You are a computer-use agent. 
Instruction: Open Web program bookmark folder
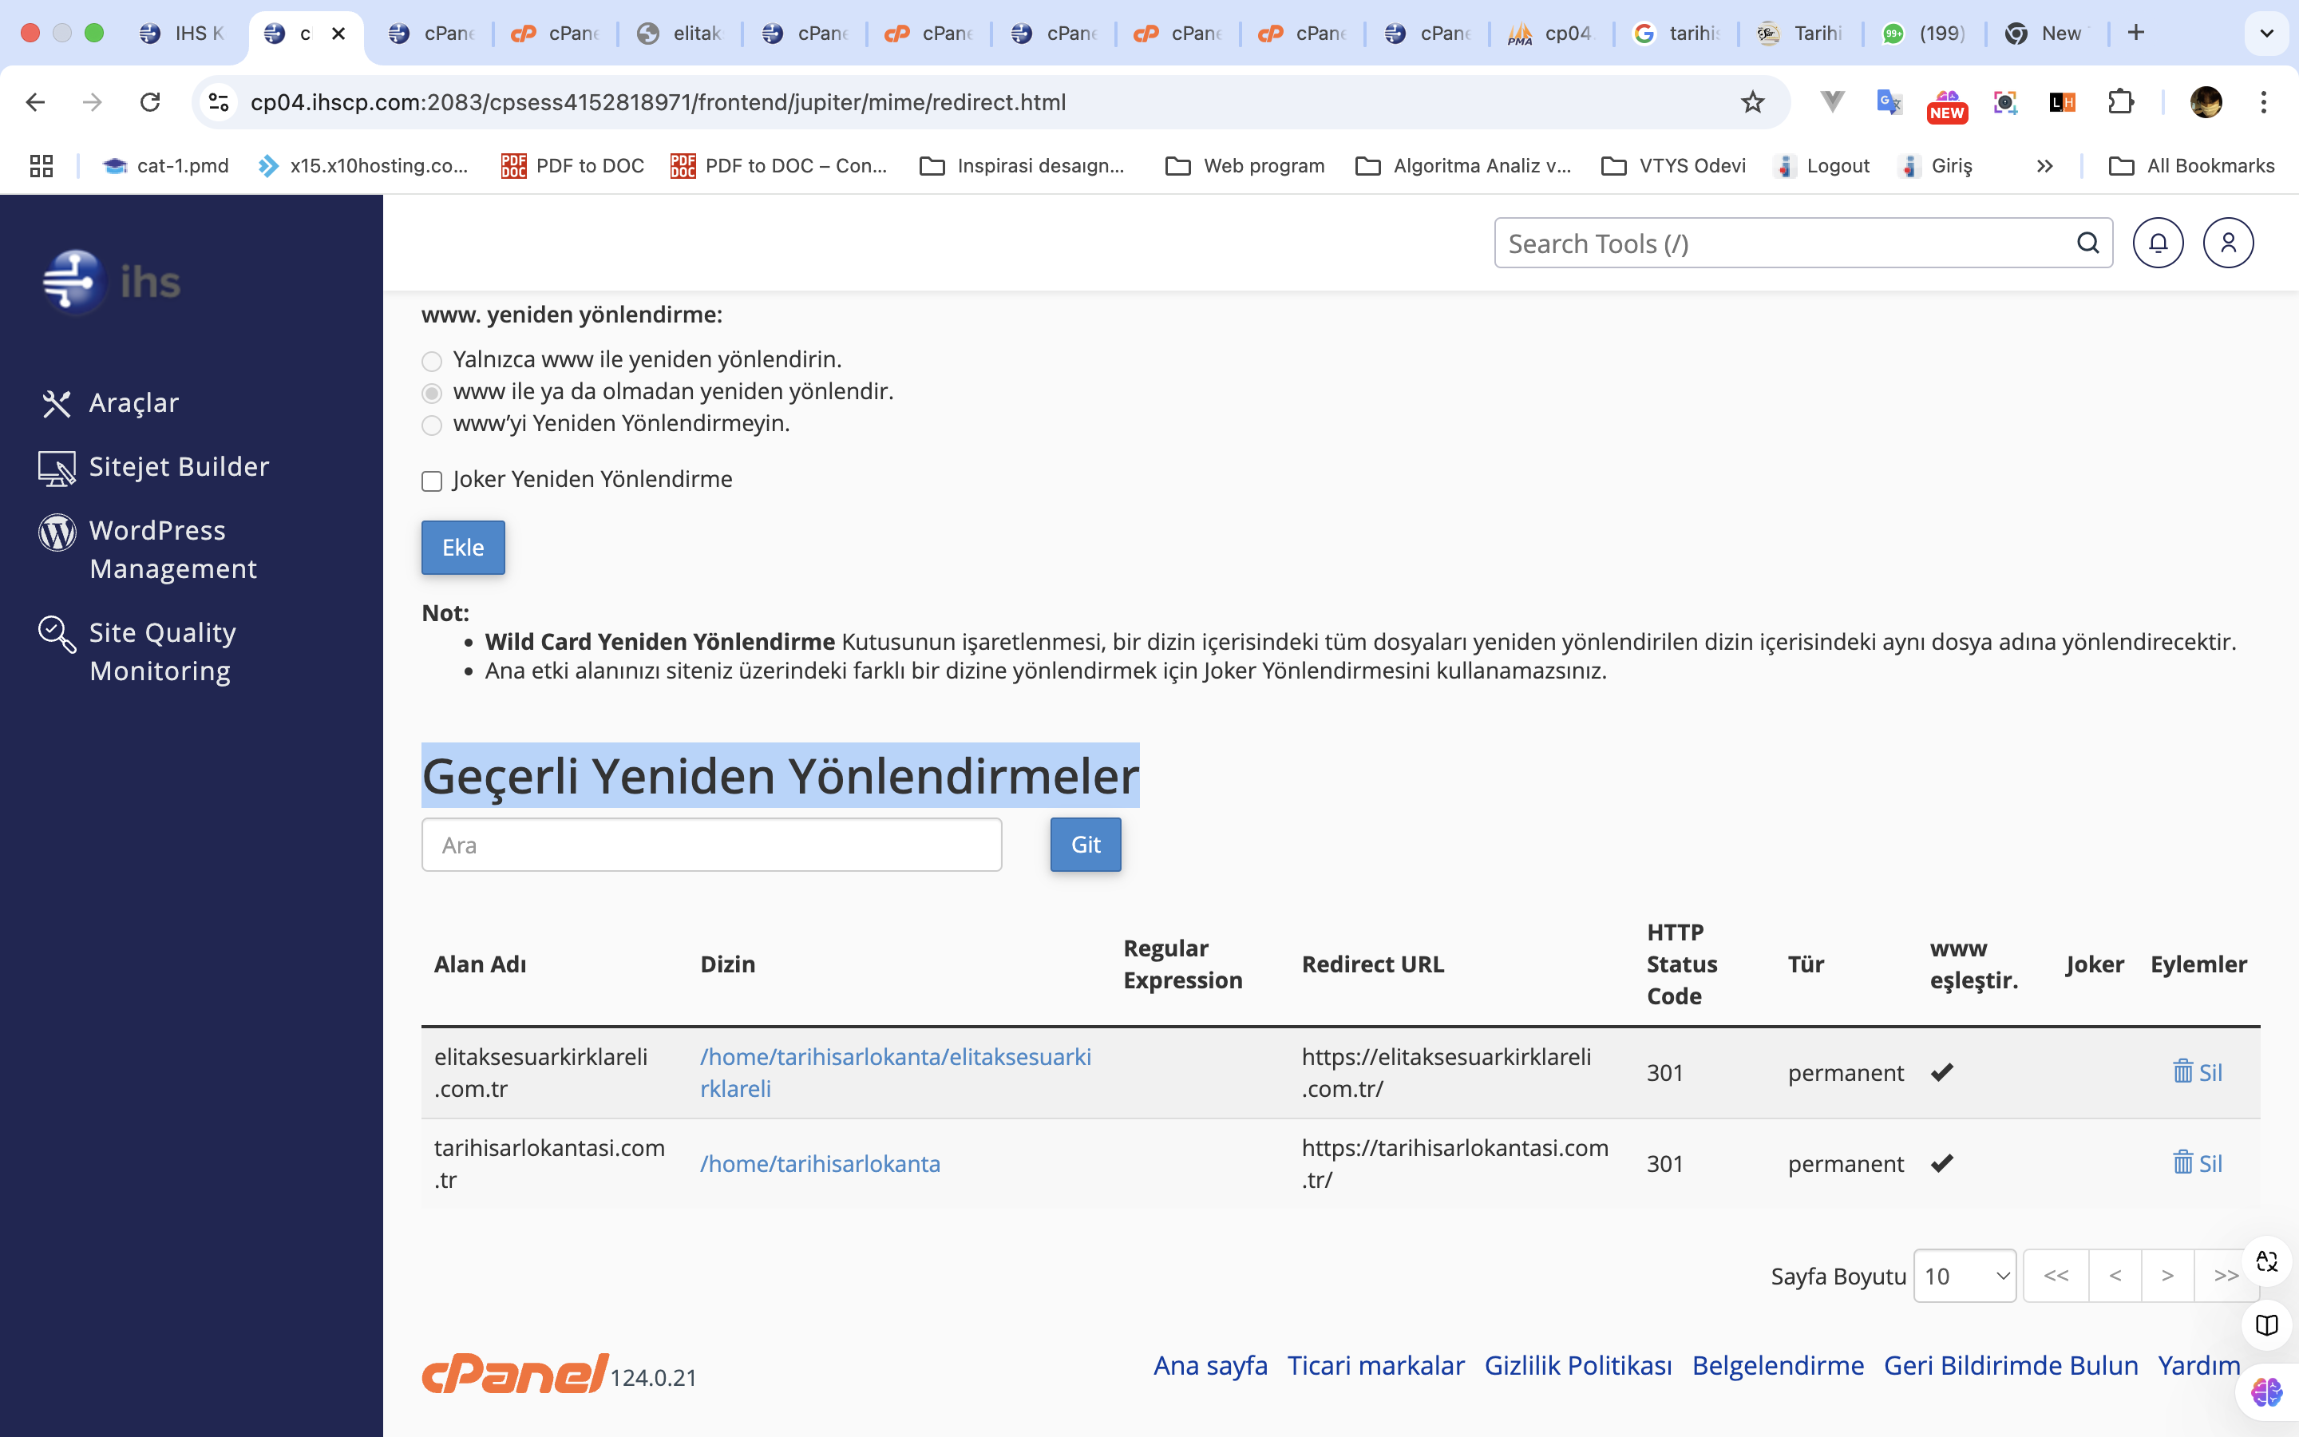point(1244,165)
